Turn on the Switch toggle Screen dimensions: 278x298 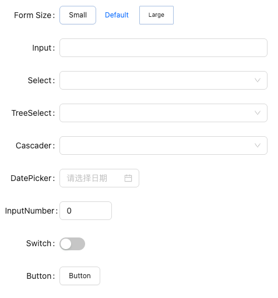pyautogui.click(x=72, y=244)
